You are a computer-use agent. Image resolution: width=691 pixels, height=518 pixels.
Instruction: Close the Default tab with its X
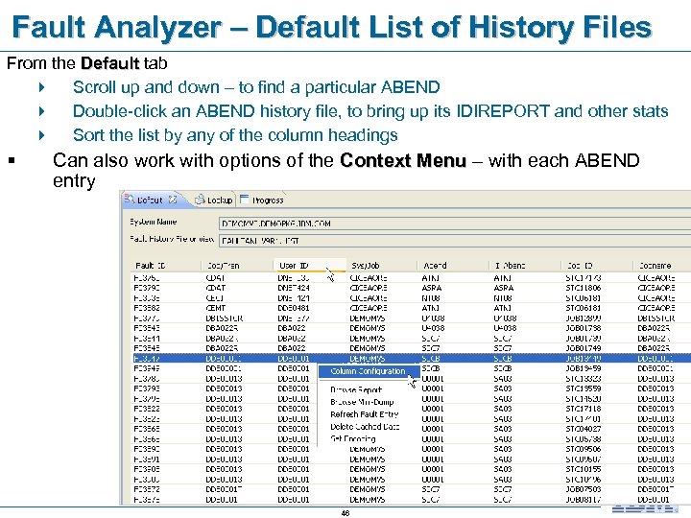pyautogui.click(x=173, y=200)
